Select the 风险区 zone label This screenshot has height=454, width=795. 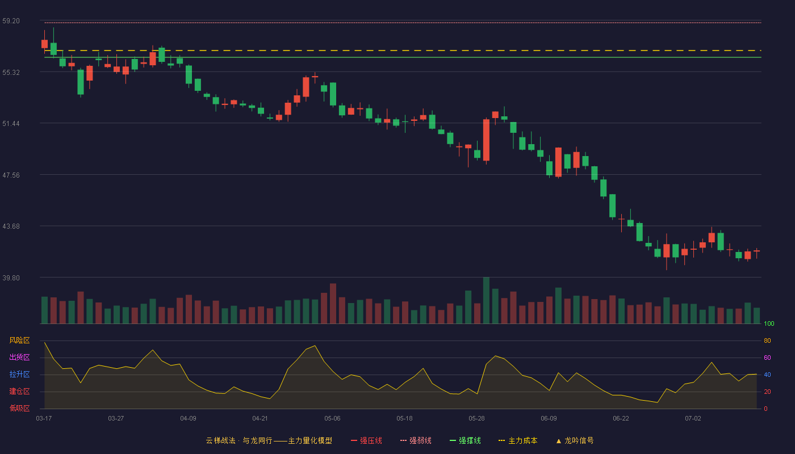(19, 340)
